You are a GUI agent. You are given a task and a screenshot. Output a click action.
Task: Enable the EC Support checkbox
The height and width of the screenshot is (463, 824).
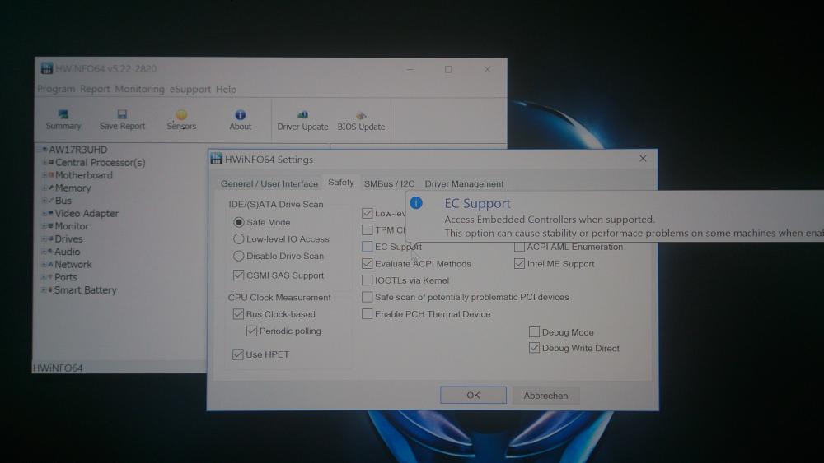(x=368, y=247)
